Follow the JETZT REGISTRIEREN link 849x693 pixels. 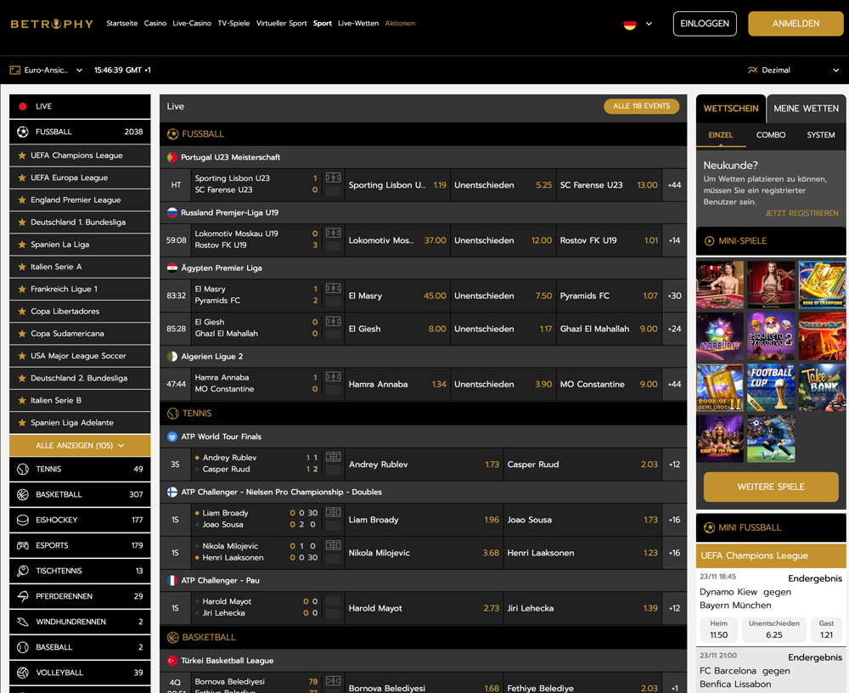801,213
